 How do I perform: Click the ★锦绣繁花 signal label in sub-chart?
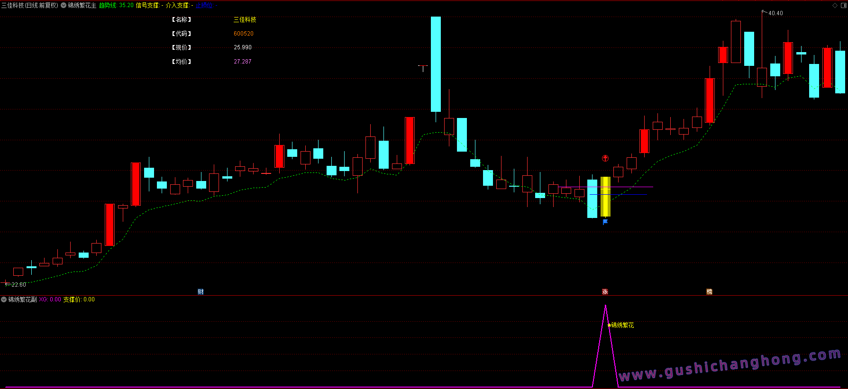point(620,325)
